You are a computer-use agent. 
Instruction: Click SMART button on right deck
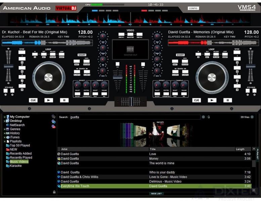(x=180, y=55)
